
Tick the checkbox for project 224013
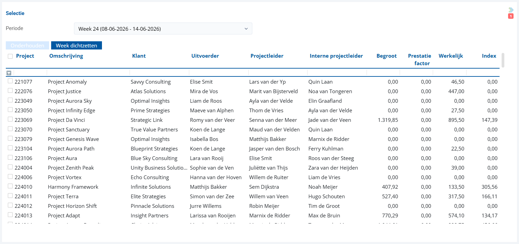click(x=10, y=215)
